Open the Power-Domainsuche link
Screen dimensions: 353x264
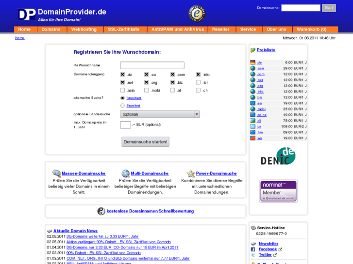pos(217,173)
